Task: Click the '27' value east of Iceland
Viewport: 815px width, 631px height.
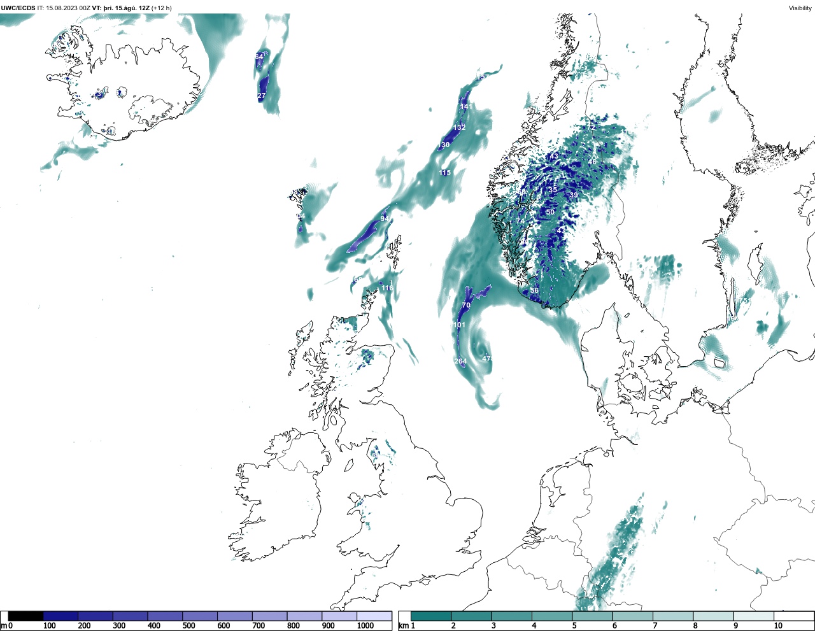Action: click(x=261, y=96)
